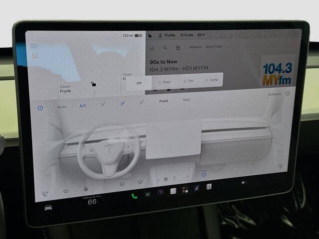Screen dimensions: 319x239
Task: Toggle the air recirculation icon
Action: click(204, 174)
